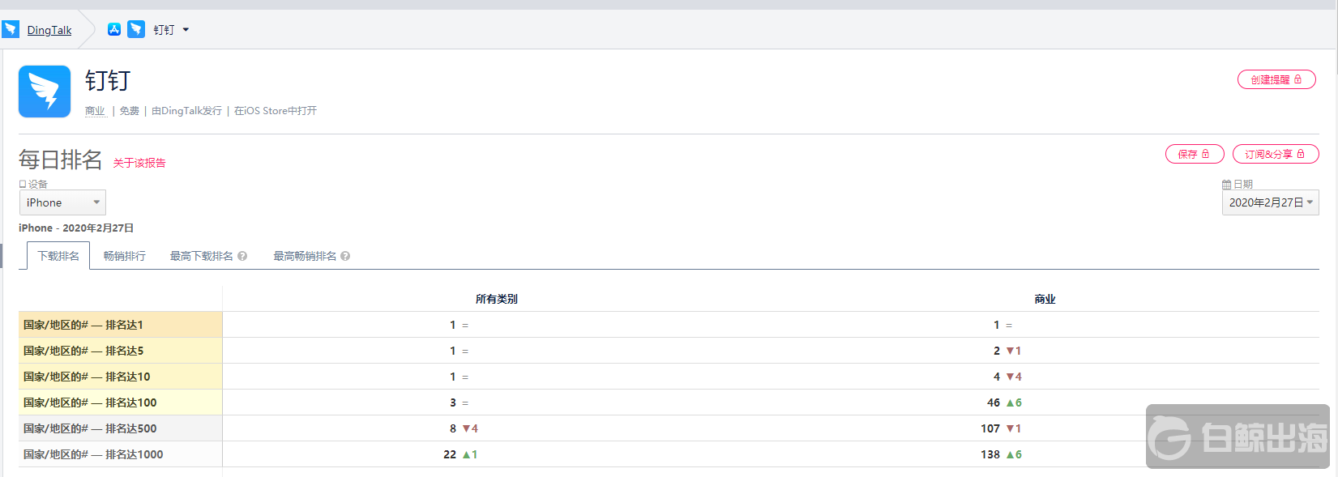This screenshot has width=1338, height=477.
Task: Click the 创建提醒 button
Action: [1276, 79]
